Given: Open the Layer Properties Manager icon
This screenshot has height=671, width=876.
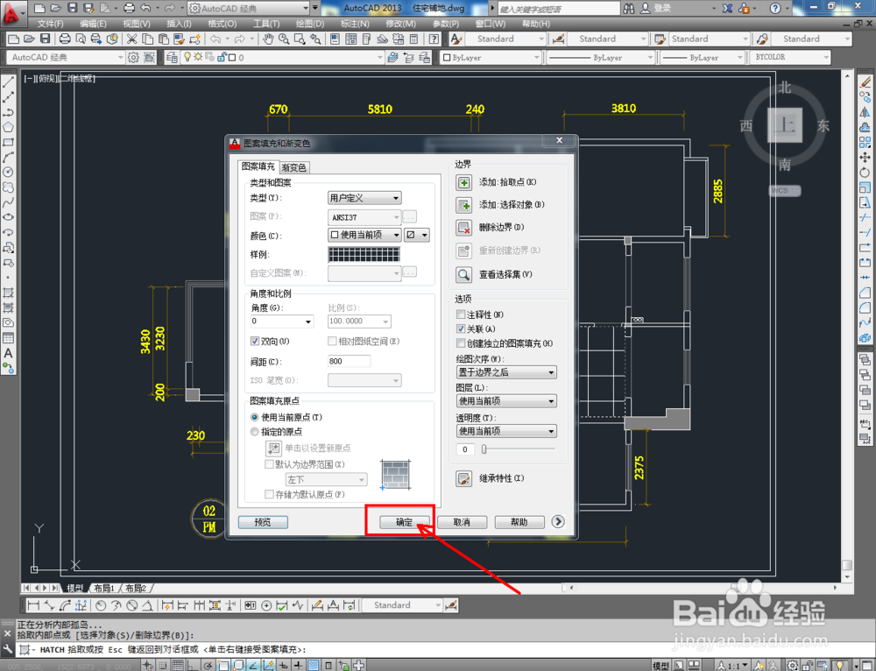Looking at the screenshot, I should pos(172,57).
